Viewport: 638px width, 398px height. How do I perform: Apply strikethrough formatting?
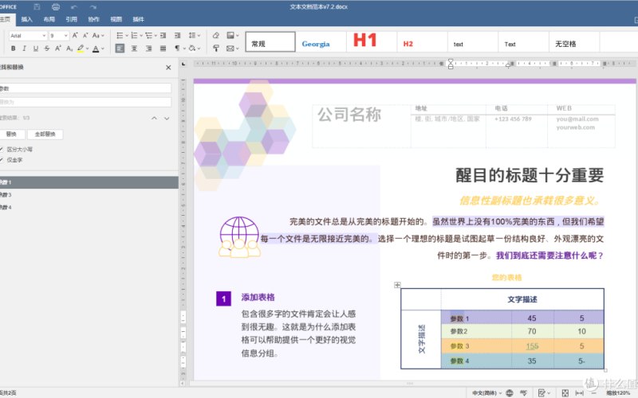click(47, 49)
